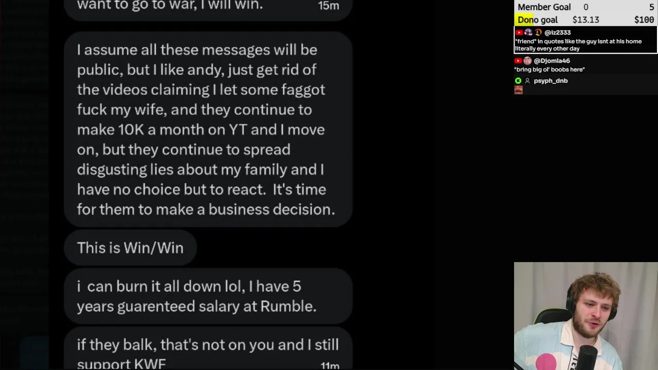Click the YouTube icon beside @iz2333
This screenshot has width=658, height=370.
(x=519, y=32)
